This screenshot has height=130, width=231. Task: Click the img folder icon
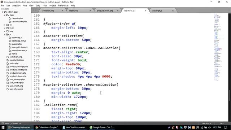tap(8, 31)
